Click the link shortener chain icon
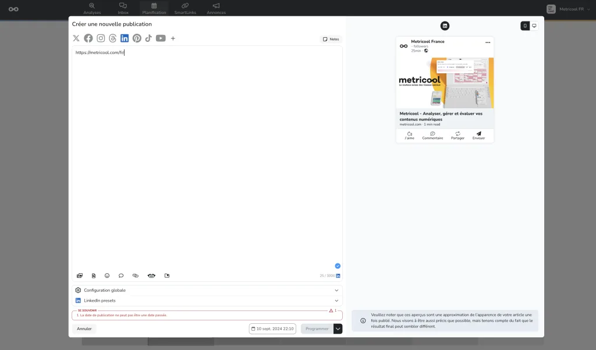596x350 pixels. [136, 276]
